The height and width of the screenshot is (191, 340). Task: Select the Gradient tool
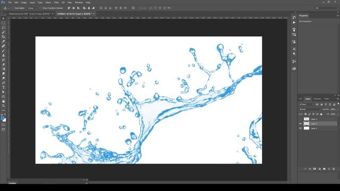pos(3,69)
